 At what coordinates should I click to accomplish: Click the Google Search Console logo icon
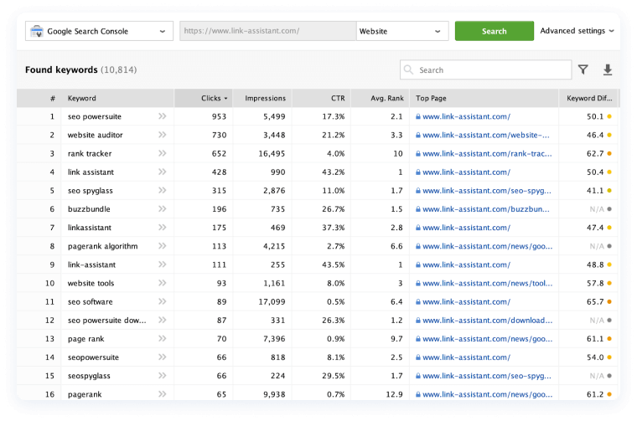[36, 32]
